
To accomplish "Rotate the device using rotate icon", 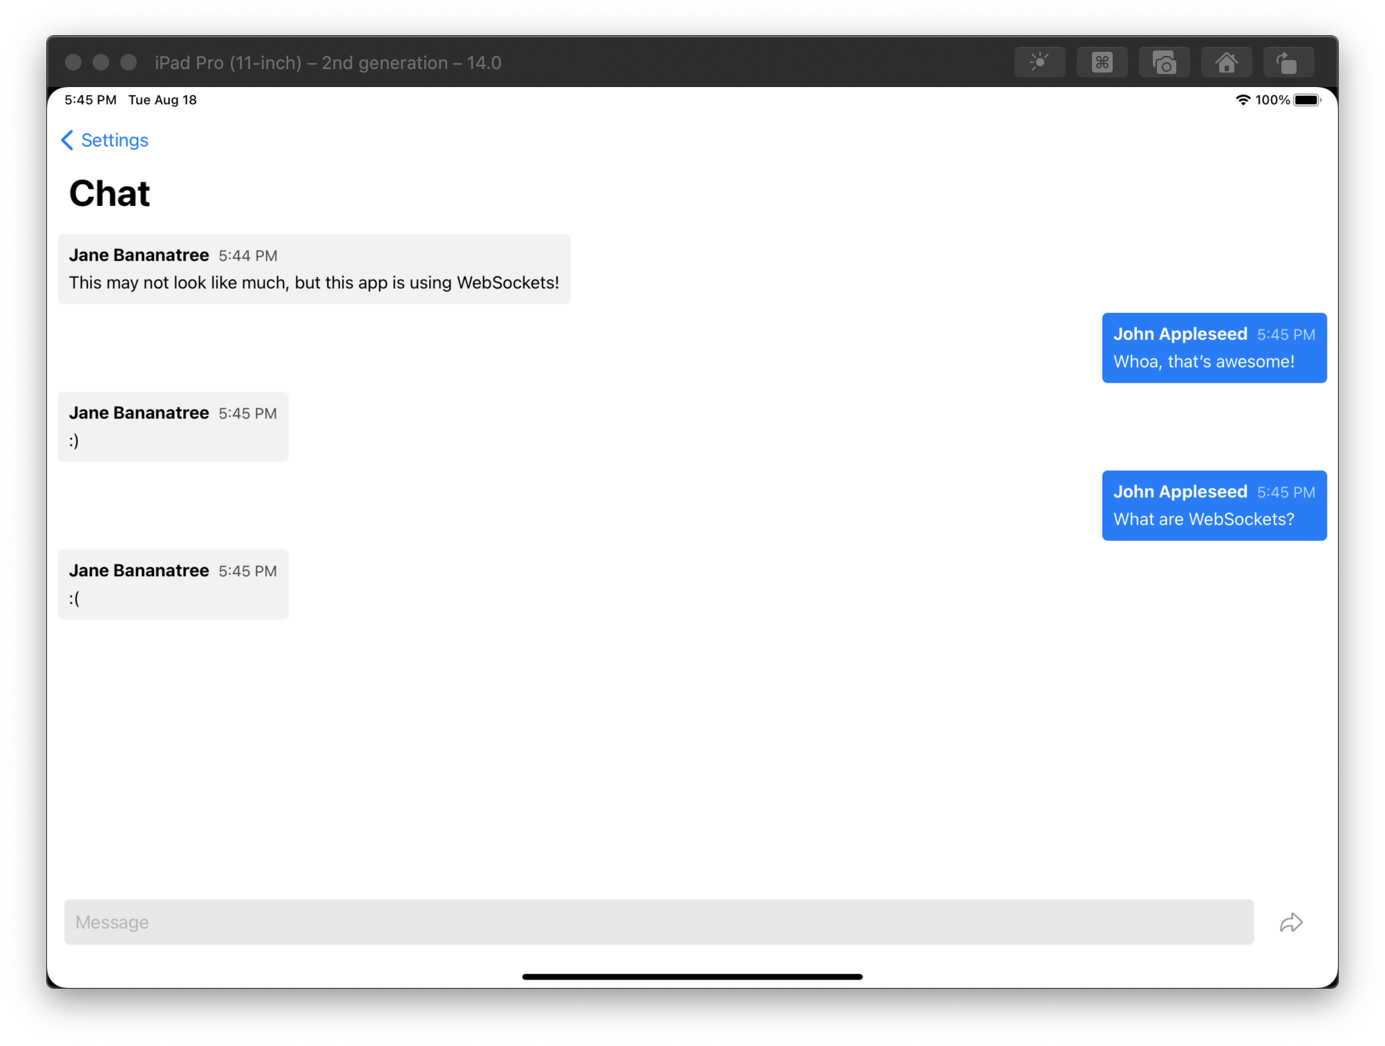I will pos(1288,63).
